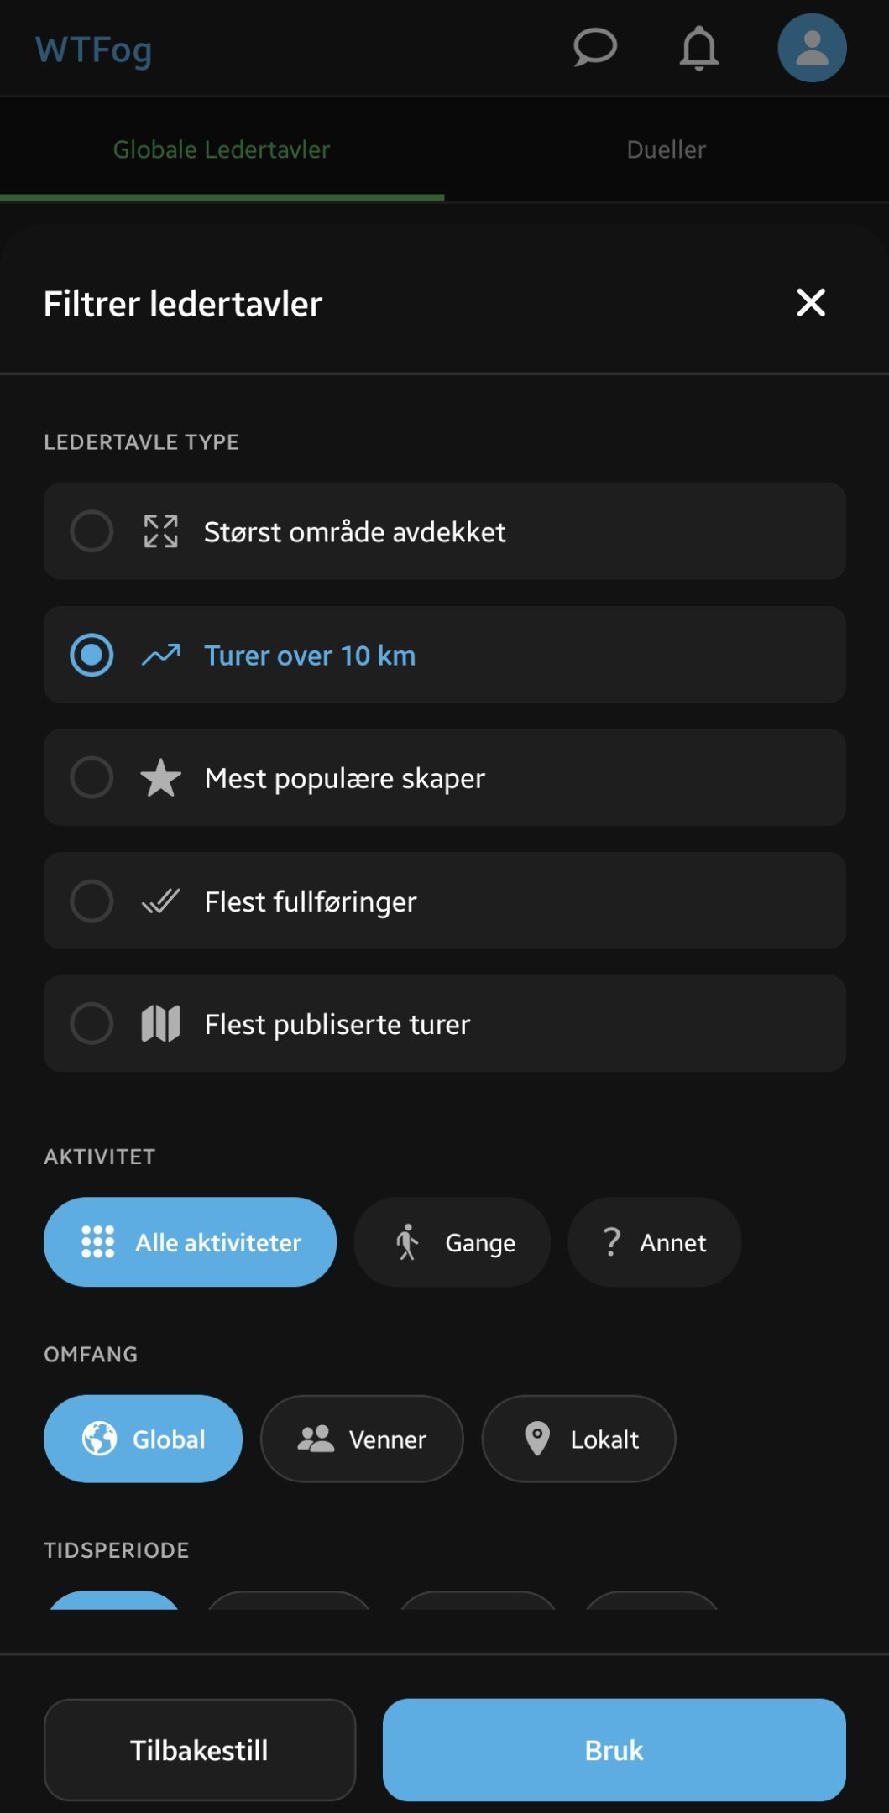
Task: Select the Flest fullføringer radio option
Action: tap(92, 901)
